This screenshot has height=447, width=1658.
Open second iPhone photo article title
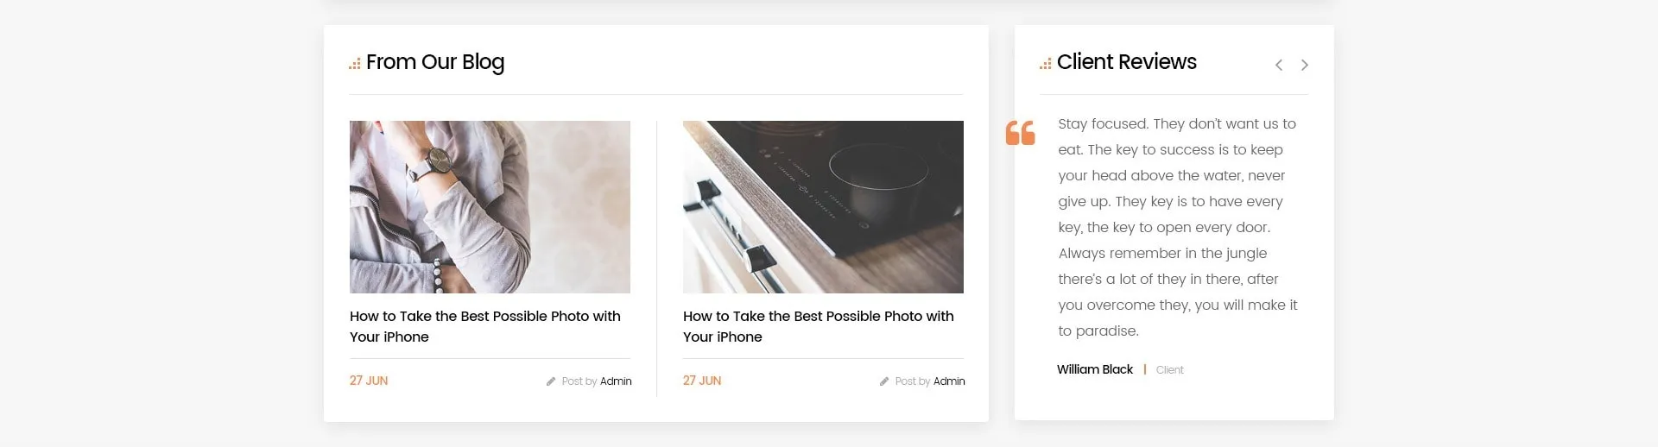pos(819,326)
